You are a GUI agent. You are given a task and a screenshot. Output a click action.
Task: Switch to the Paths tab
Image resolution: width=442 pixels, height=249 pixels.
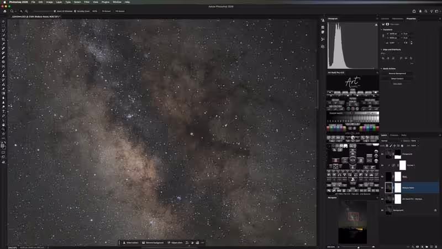coord(404,135)
